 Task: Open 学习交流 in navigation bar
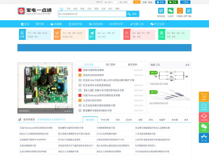(x=157, y=24)
